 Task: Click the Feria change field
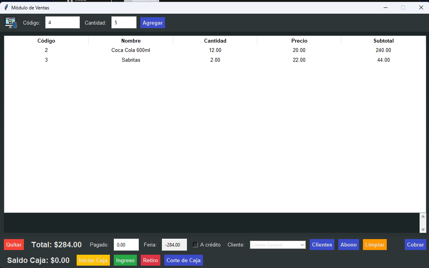click(174, 245)
